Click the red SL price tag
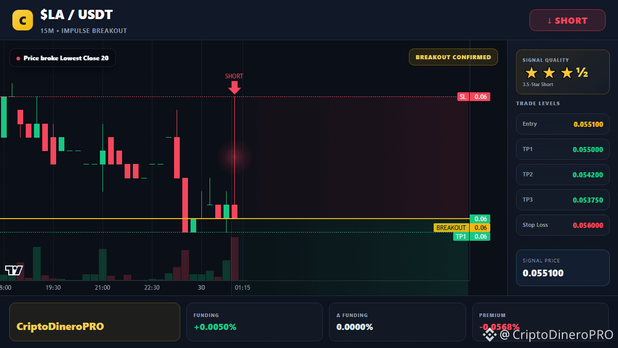This screenshot has width=618, height=348. (x=473, y=96)
